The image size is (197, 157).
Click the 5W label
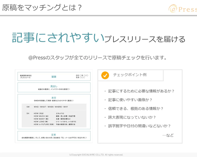[28, 107]
